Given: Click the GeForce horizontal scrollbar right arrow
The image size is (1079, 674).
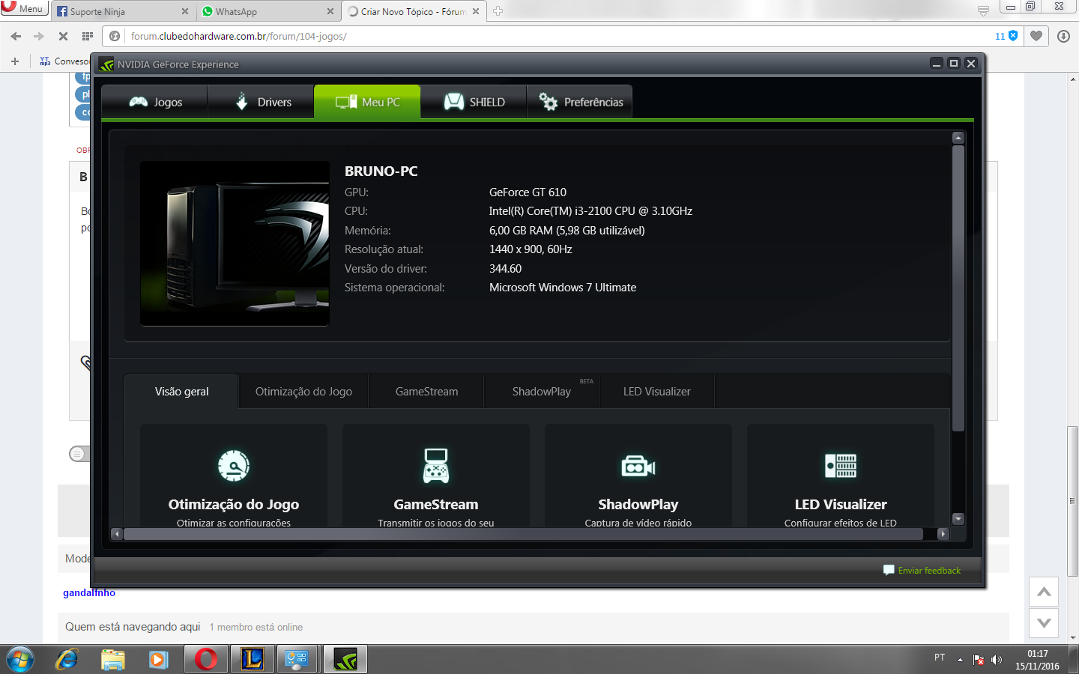Looking at the screenshot, I should pyautogui.click(x=943, y=534).
